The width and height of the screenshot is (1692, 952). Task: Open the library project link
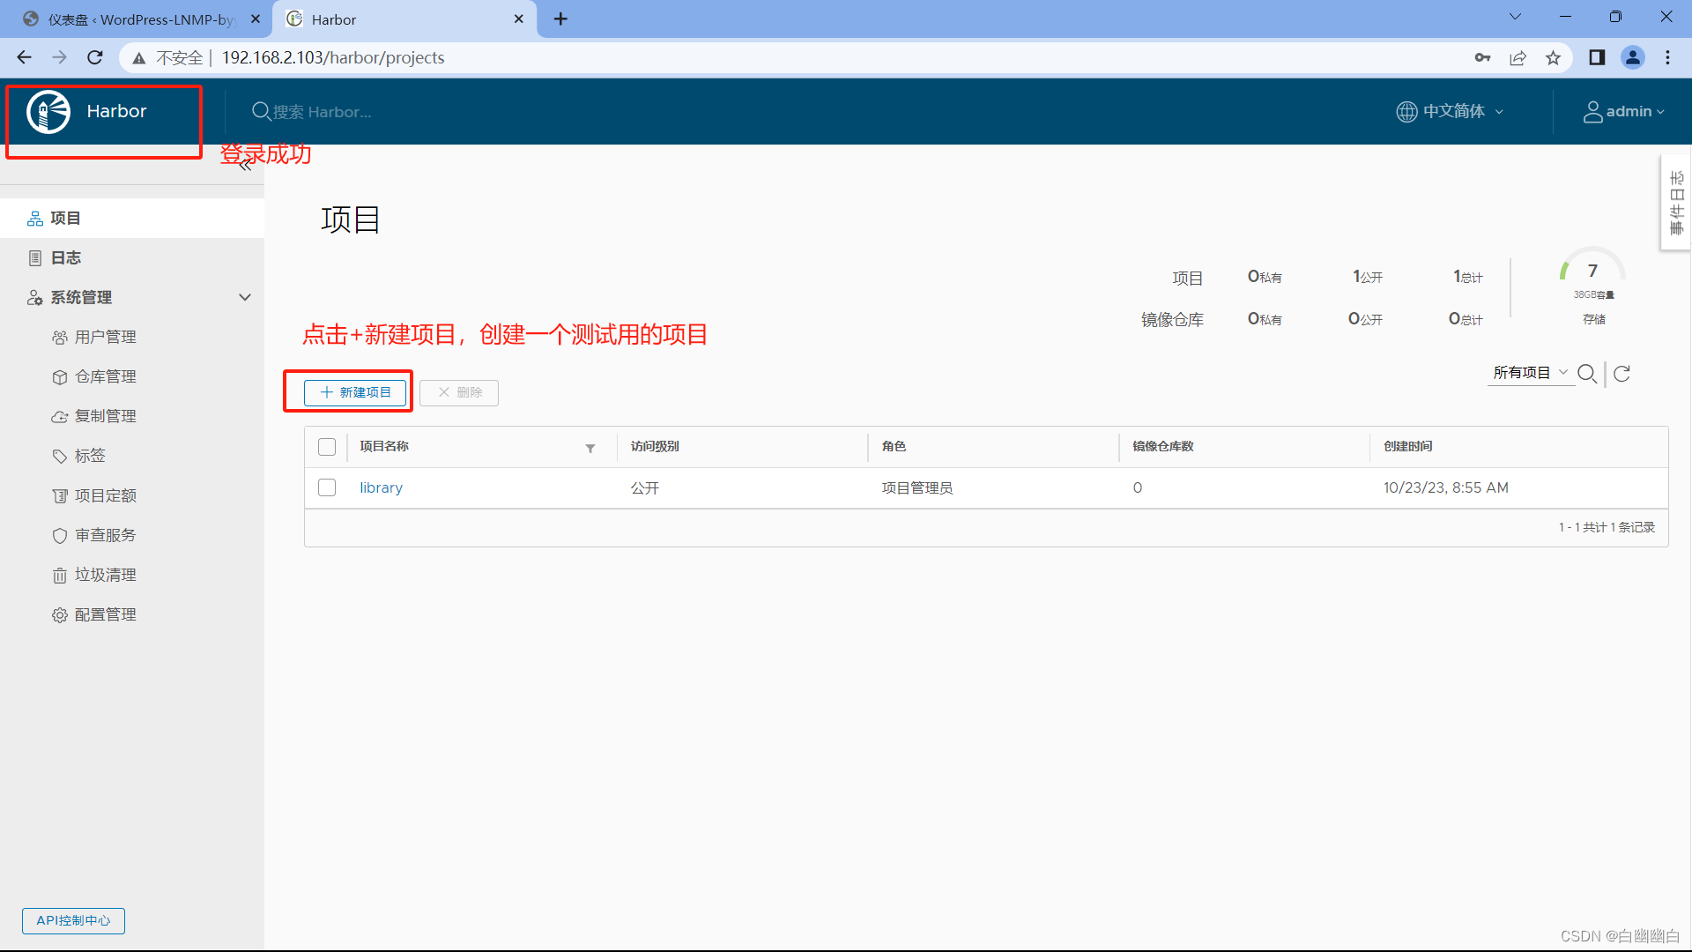coord(381,487)
